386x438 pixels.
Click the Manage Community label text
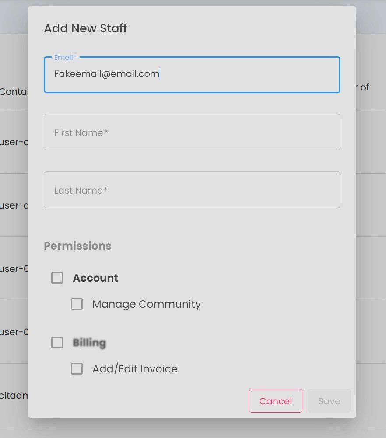[146, 304]
